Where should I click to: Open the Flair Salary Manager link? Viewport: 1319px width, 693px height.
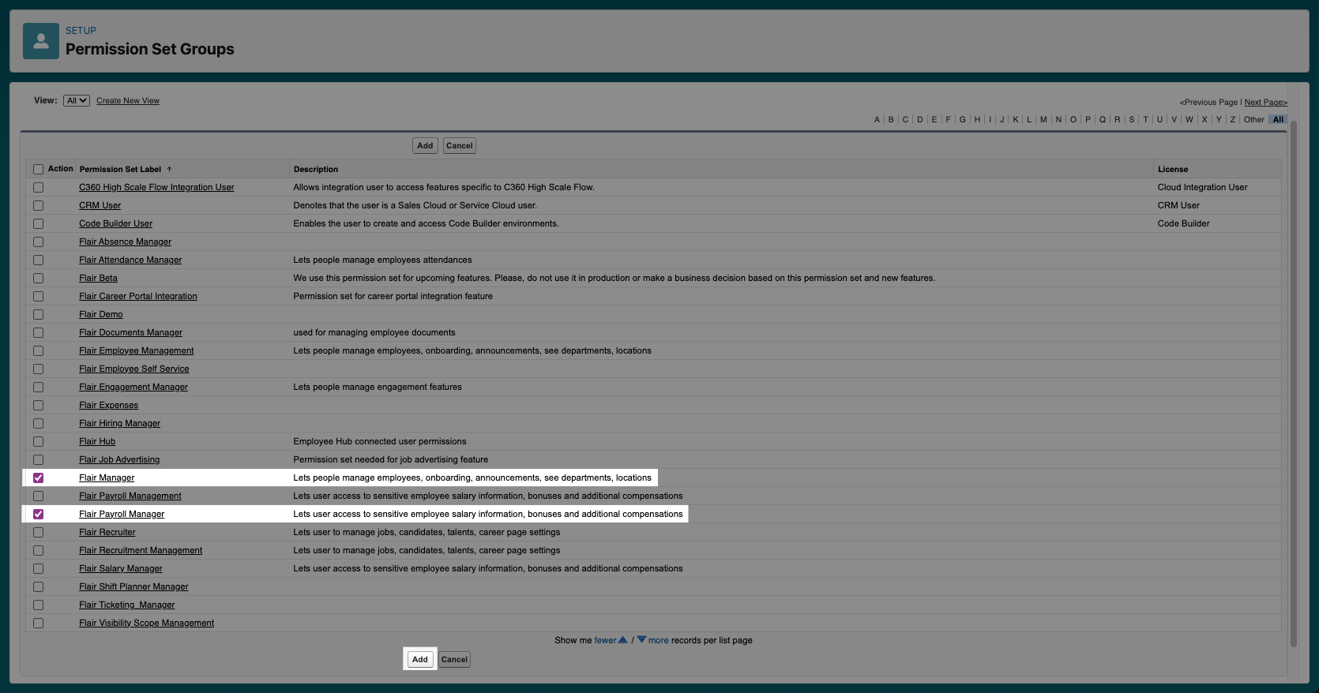pos(120,569)
